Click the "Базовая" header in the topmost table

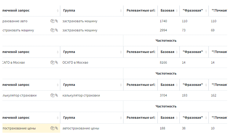click(167, 11)
